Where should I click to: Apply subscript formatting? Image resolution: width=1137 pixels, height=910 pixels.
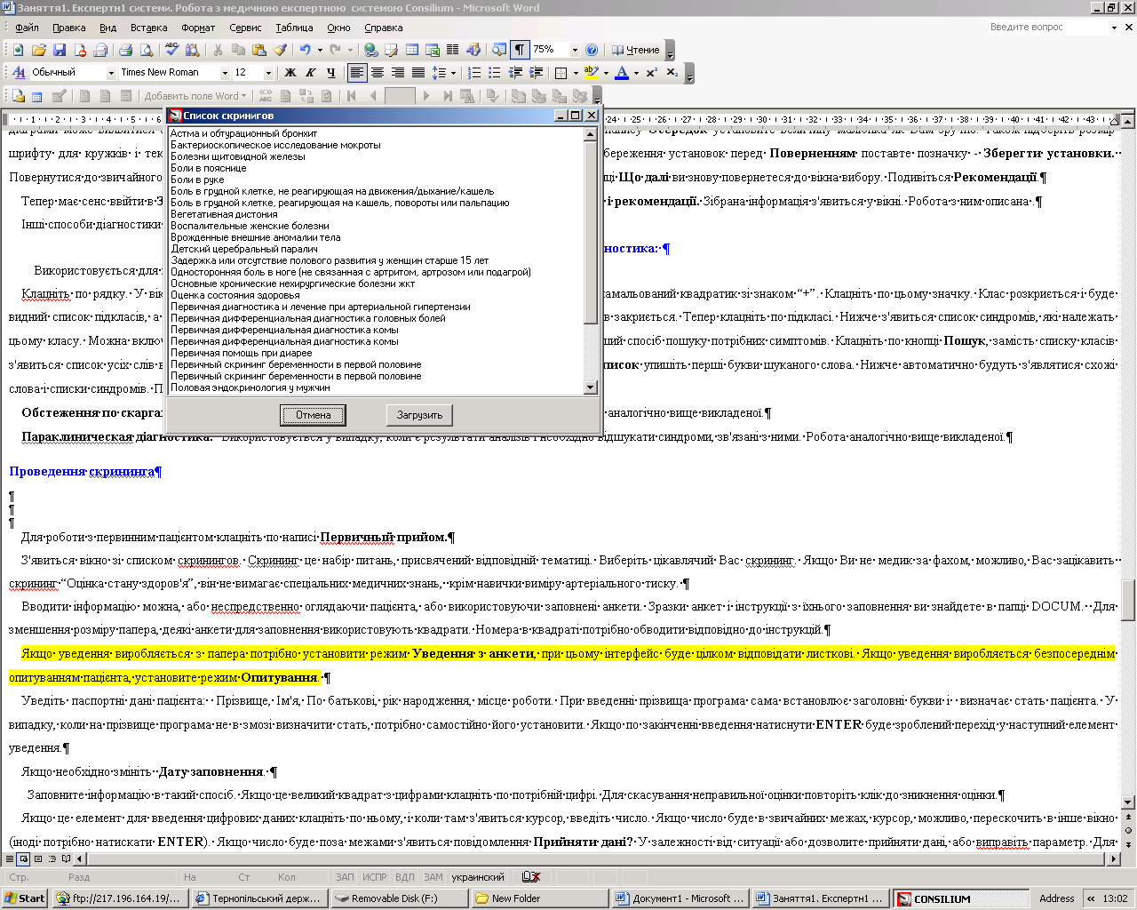[x=672, y=73]
